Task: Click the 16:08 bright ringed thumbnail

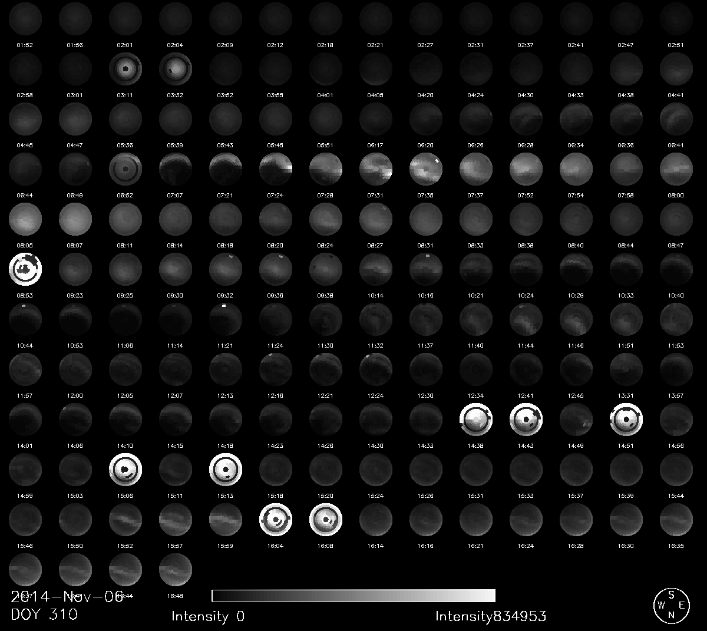Action: 325,520
